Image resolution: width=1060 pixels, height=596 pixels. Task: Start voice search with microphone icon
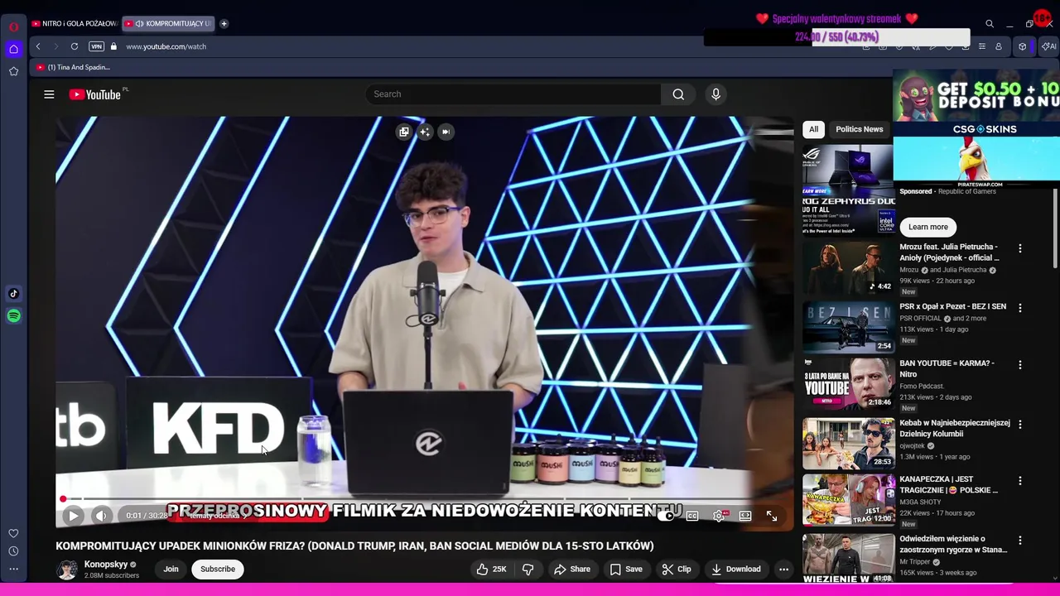716,94
